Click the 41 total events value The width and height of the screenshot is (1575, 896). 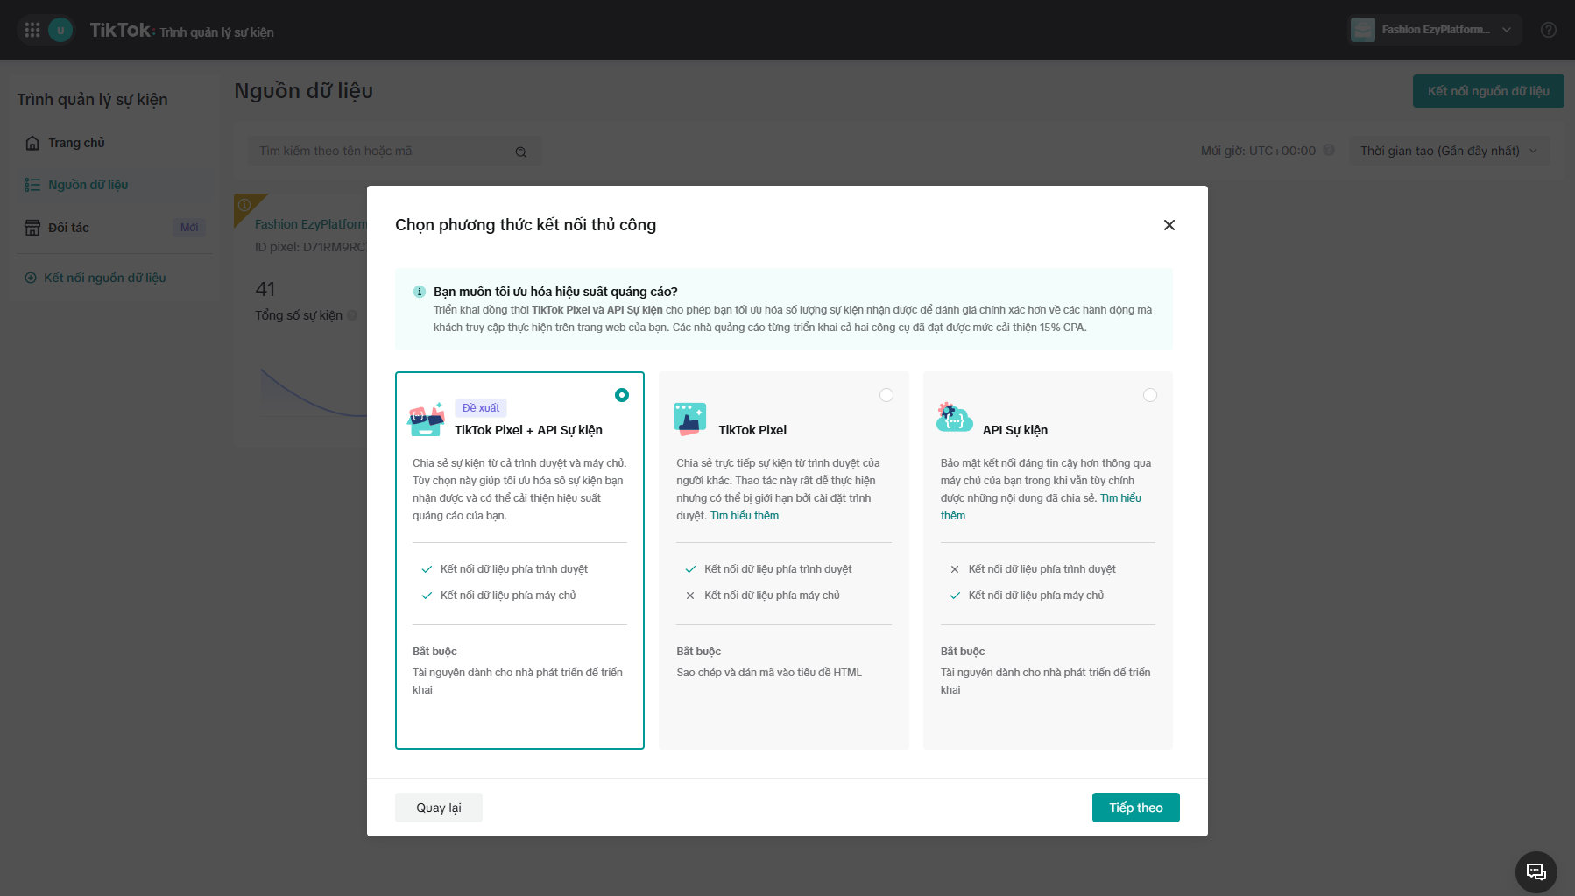(x=265, y=289)
